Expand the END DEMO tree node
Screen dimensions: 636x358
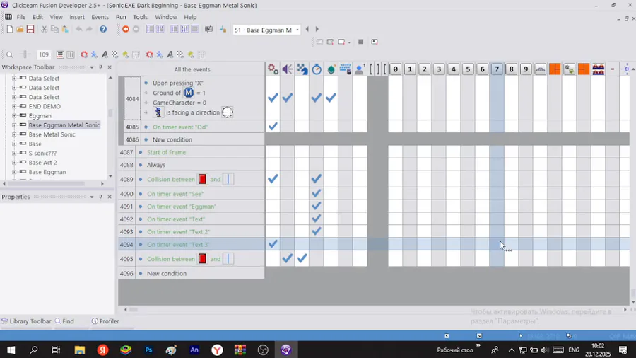(14, 106)
